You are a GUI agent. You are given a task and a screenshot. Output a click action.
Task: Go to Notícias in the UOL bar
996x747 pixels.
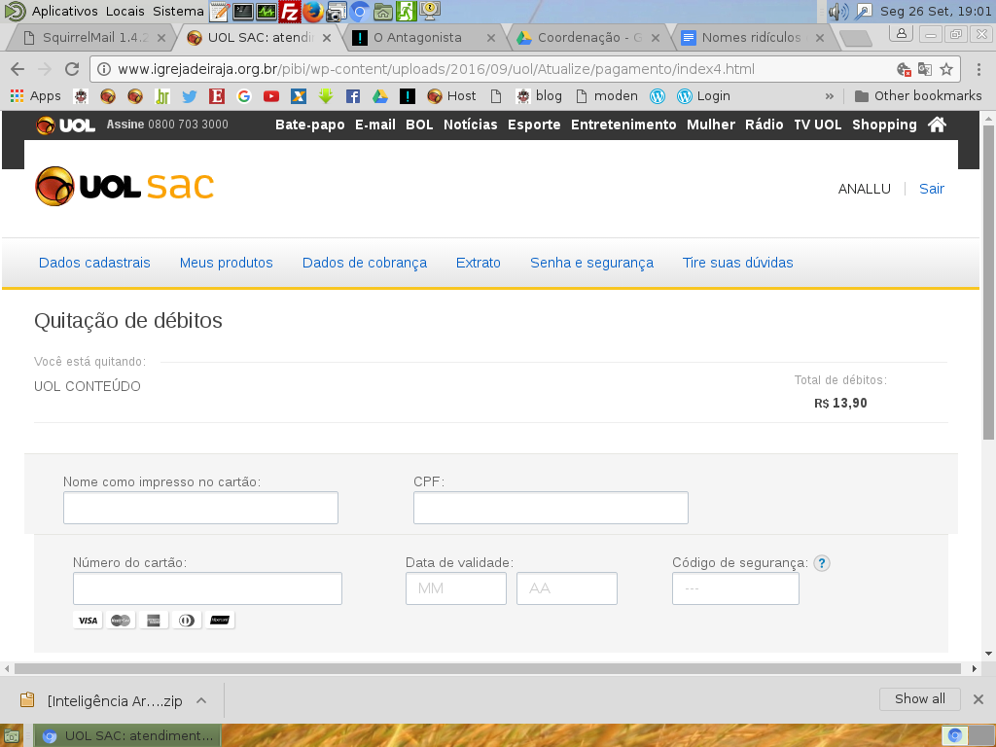point(471,124)
